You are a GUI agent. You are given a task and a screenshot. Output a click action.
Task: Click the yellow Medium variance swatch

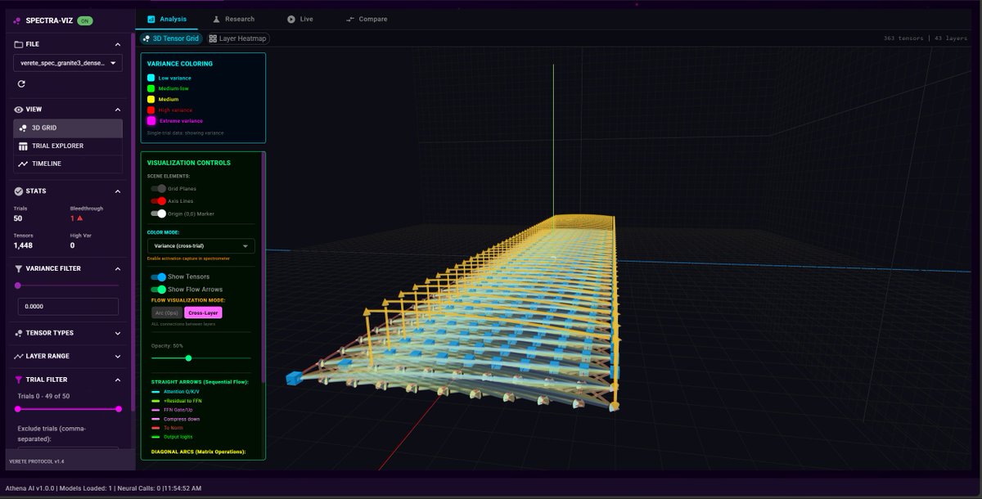click(151, 99)
